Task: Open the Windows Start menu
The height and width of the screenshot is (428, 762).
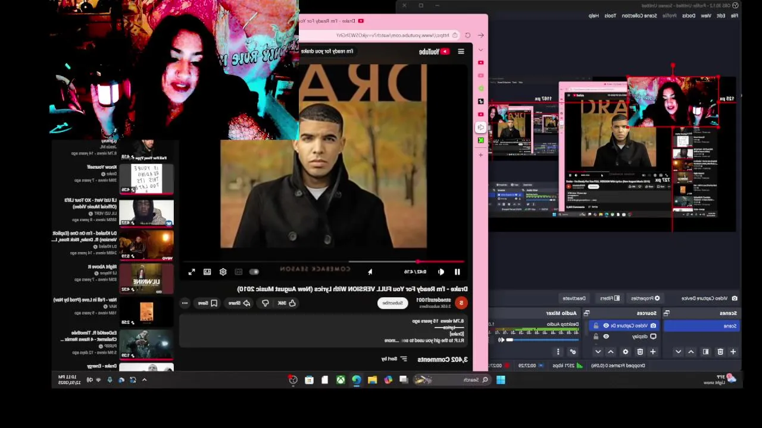Action: (501, 380)
